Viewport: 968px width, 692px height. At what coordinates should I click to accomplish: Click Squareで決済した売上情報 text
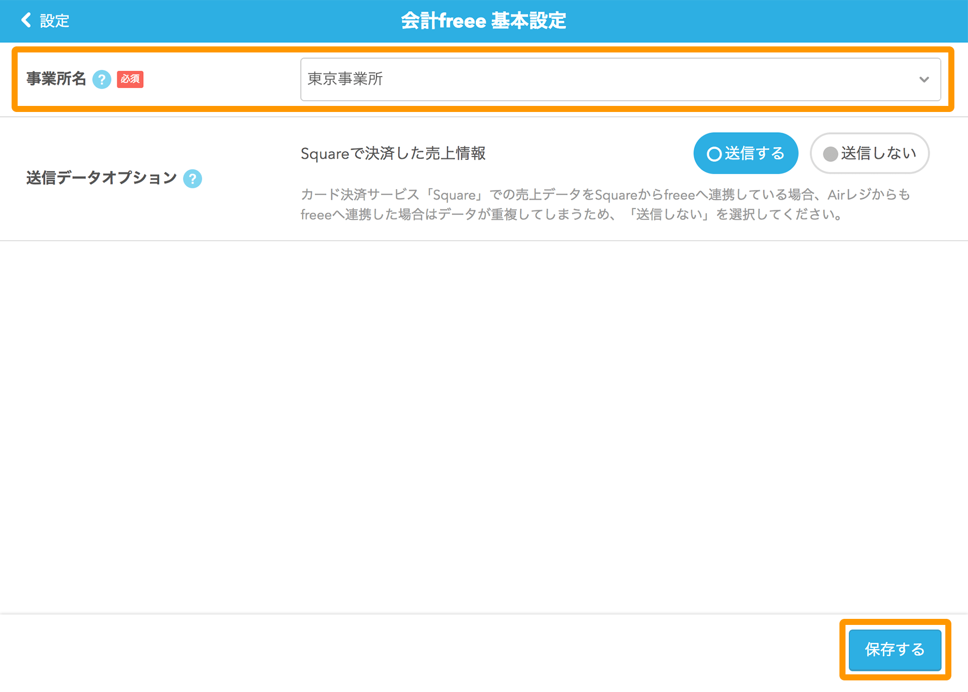[x=393, y=153]
